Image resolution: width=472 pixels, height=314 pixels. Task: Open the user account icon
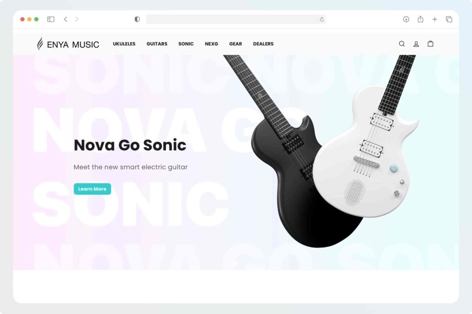point(416,44)
